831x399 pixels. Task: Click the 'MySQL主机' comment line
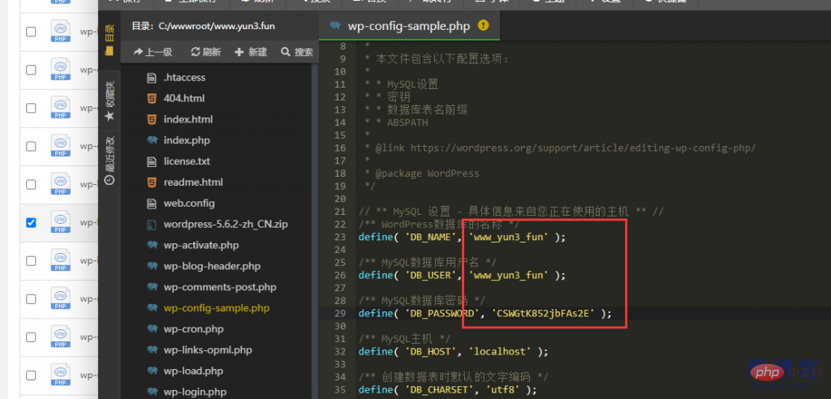(x=404, y=339)
